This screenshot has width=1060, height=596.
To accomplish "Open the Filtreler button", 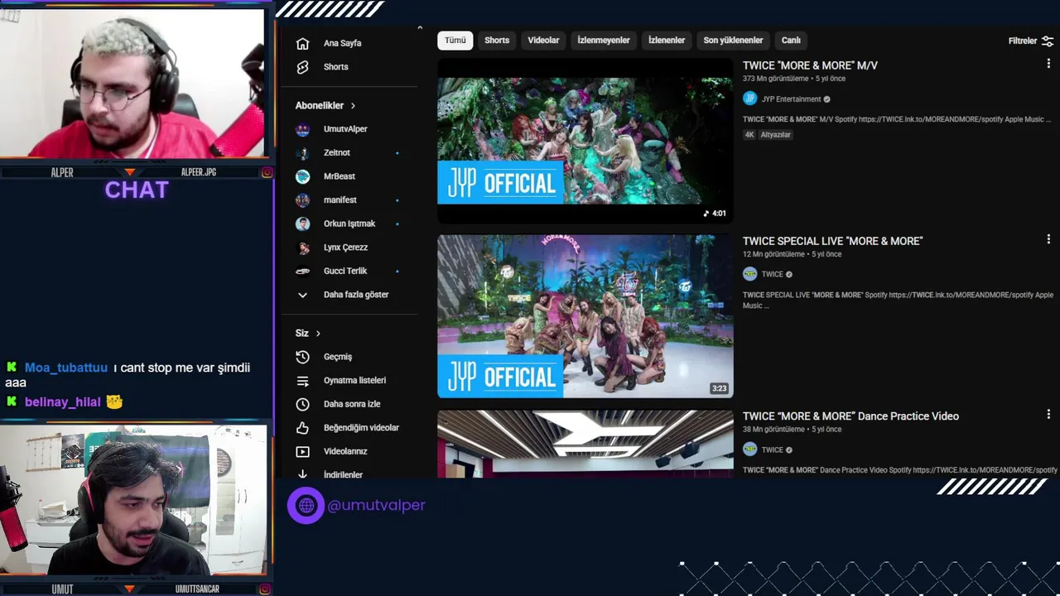I will [x=1030, y=41].
